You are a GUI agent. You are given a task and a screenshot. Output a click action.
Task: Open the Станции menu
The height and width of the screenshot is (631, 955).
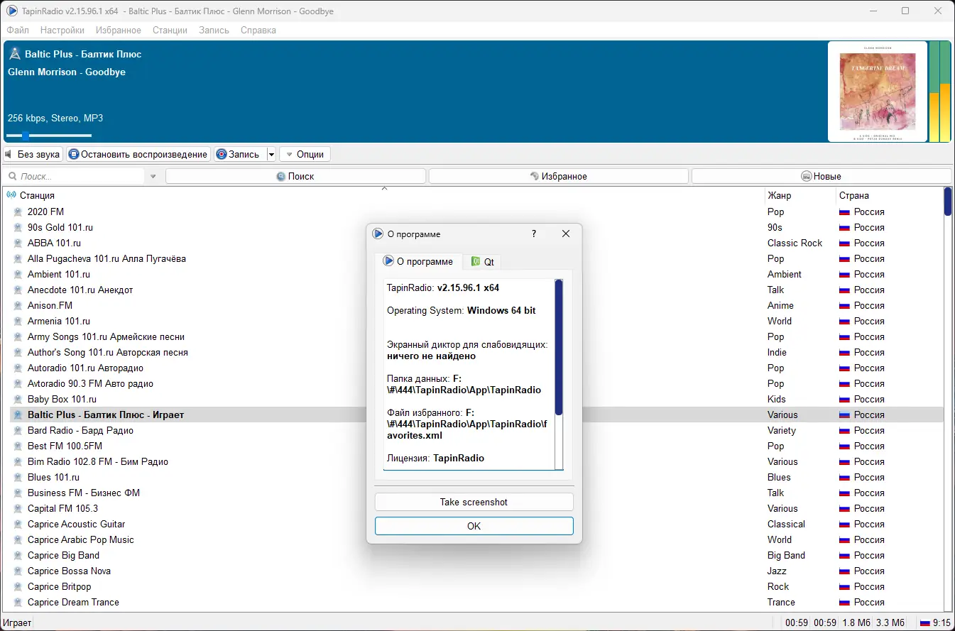pyautogui.click(x=170, y=30)
